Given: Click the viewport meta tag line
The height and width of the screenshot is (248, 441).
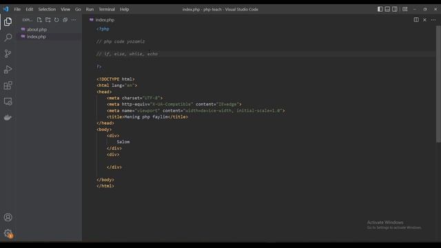Looking at the screenshot, I should point(196,110).
